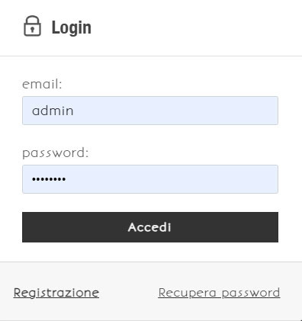Viewport: 302px width, 321px height.
Task: Select the lock symbol in the header
Action: tap(32, 26)
